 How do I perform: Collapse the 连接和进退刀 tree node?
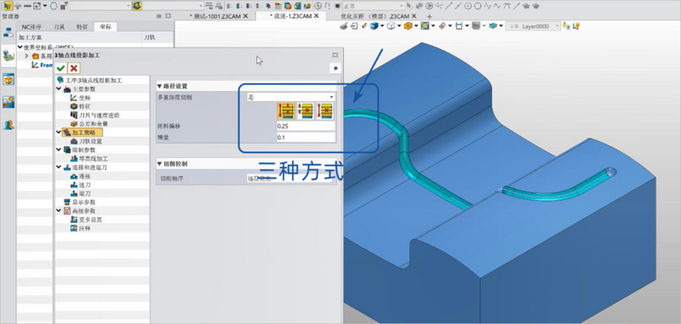(x=59, y=167)
